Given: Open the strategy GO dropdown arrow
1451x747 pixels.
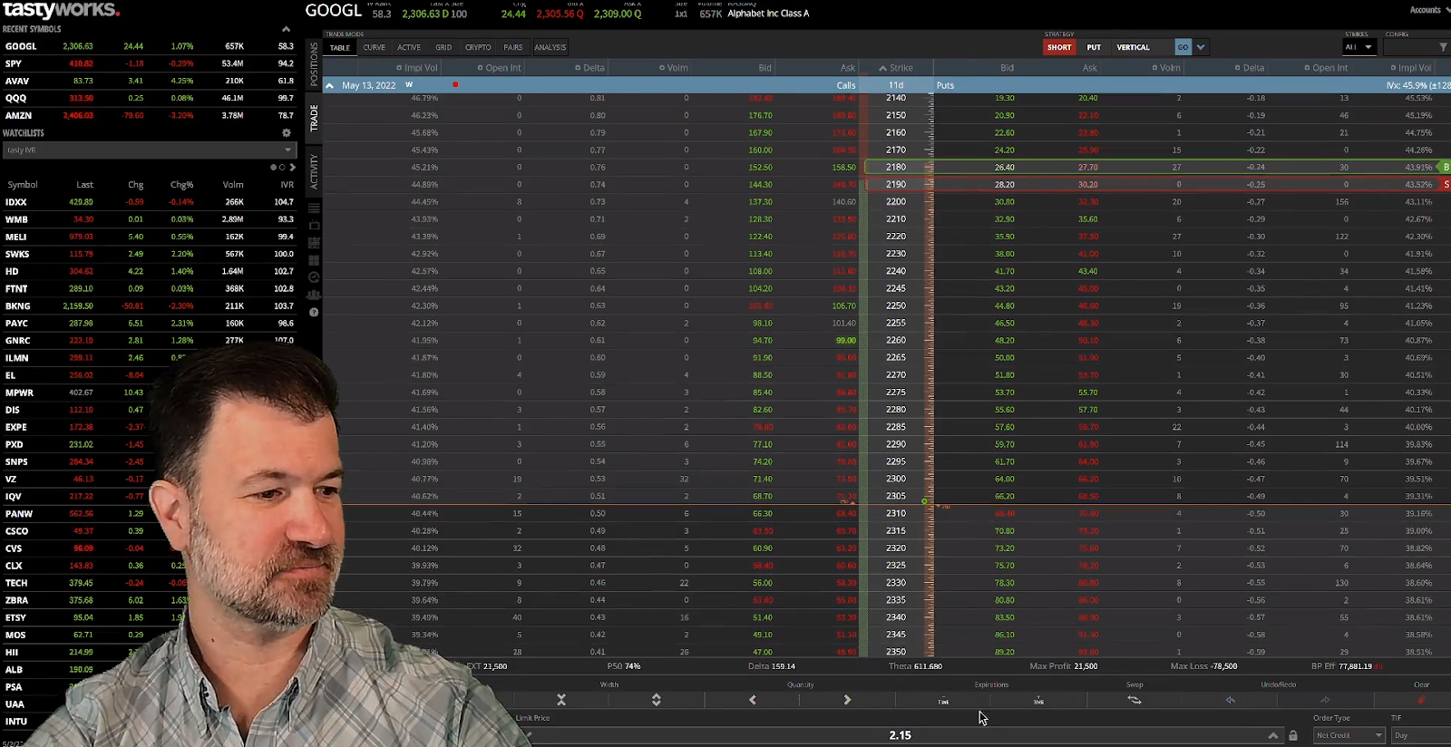Looking at the screenshot, I should (x=1201, y=47).
